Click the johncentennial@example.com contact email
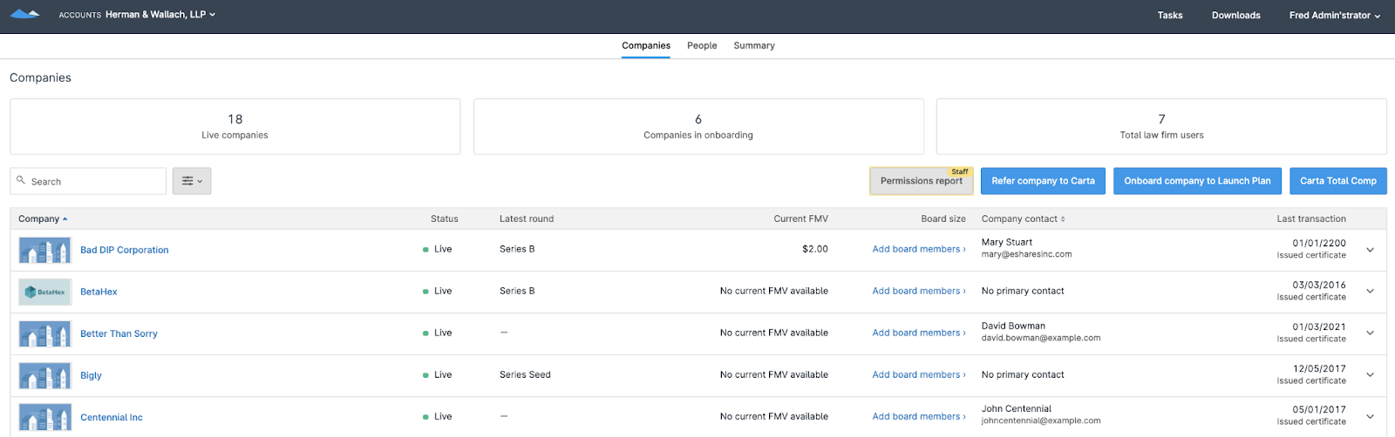This screenshot has width=1395, height=437. coord(1041,420)
